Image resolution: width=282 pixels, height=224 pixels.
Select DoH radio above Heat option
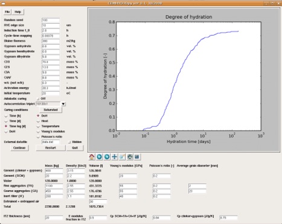click(x=38, y=116)
